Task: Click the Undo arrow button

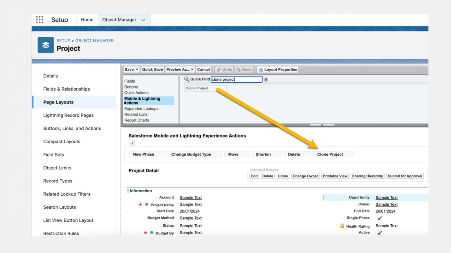Action: pyautogui.click(x=224, y=69)
